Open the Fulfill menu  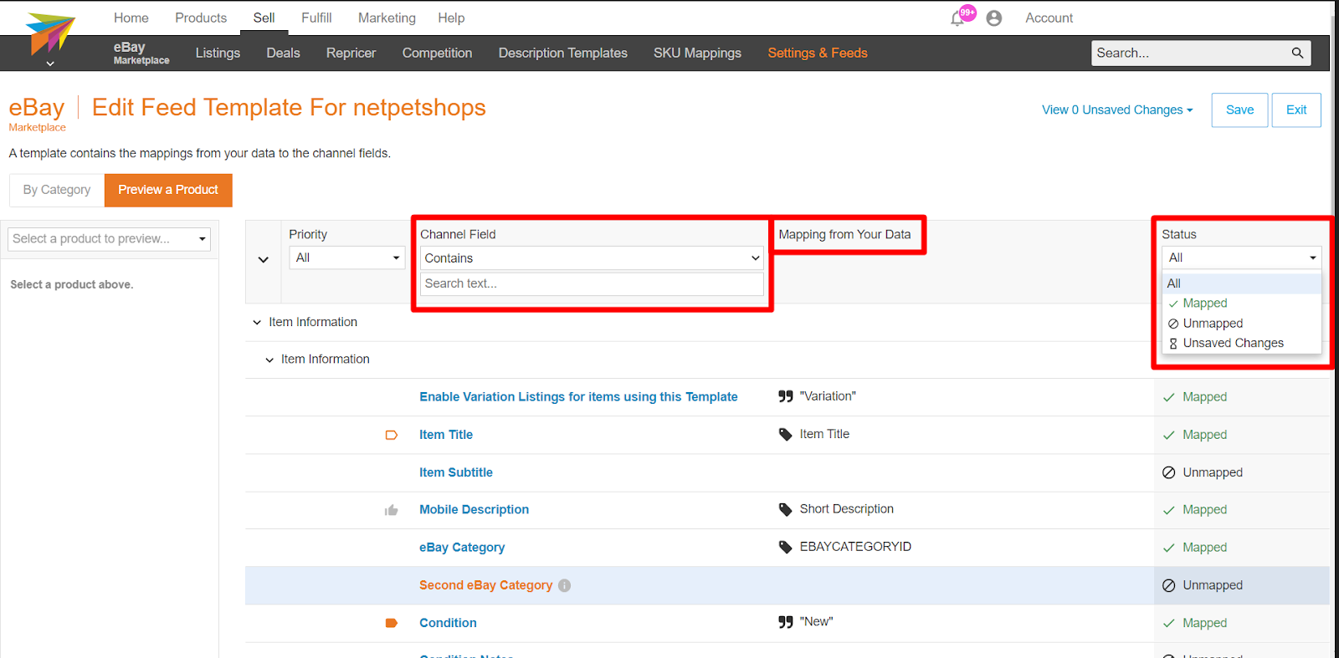pos(316,18)
